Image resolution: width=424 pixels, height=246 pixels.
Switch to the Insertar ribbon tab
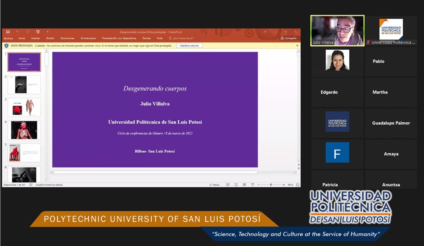tap(36, 38)
